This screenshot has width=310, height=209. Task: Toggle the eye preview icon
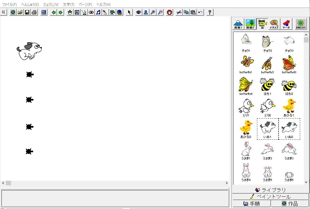(x=139, y=12)
